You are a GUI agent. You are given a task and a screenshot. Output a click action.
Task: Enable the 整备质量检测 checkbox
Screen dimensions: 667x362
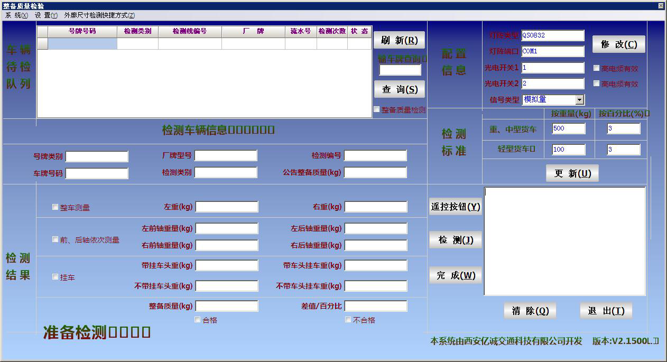click(377, 109)
